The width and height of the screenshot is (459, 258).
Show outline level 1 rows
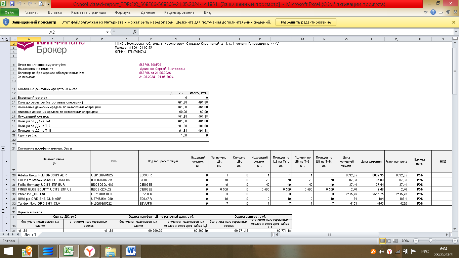[x=3, y=39]
